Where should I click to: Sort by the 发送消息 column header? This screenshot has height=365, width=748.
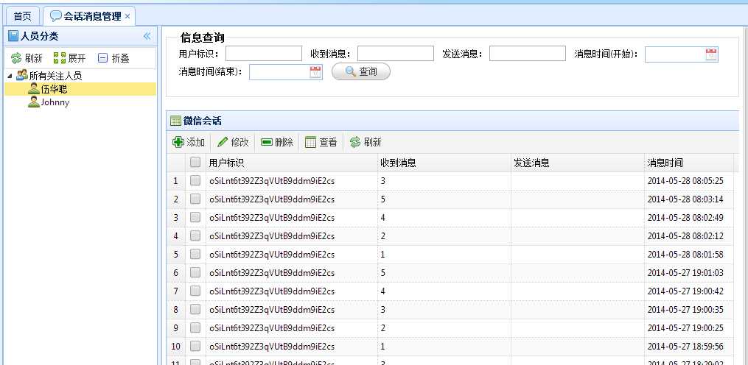point(578,163)
